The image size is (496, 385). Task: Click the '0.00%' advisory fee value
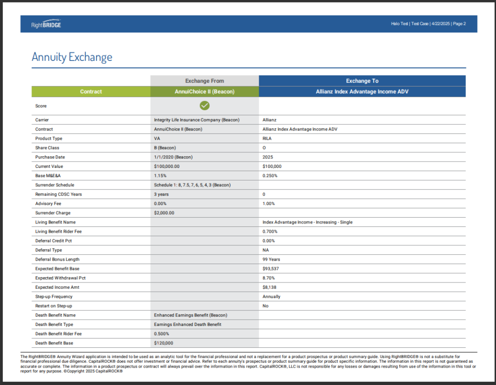(160, 204)
